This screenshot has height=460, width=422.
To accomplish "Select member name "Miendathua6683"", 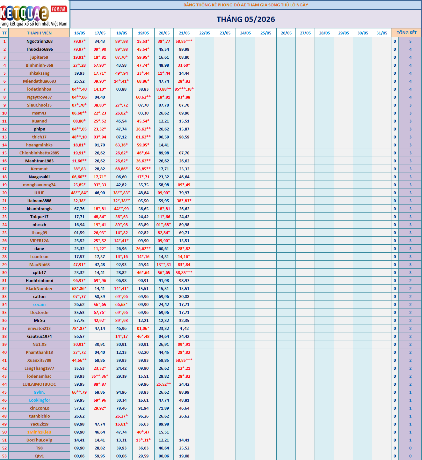I will click(x=40, y=81).
